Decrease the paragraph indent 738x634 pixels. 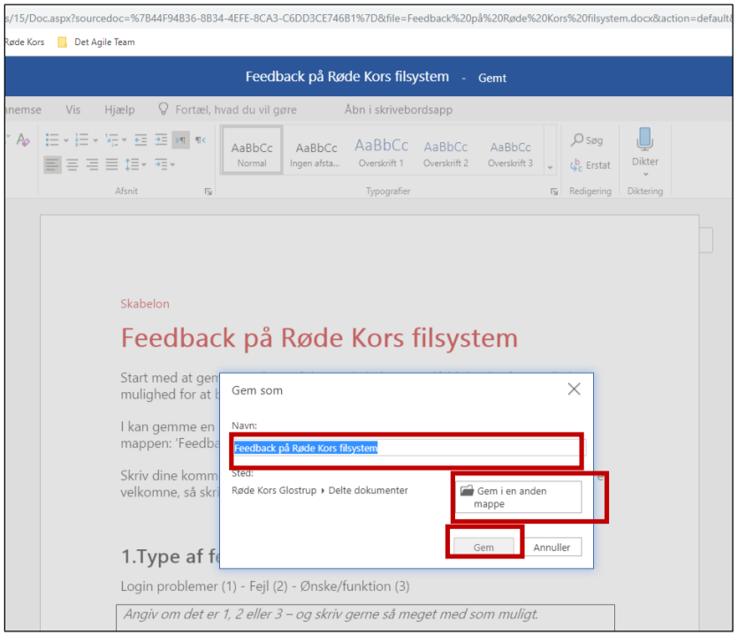pyautogui.click(x=141, y=140)
